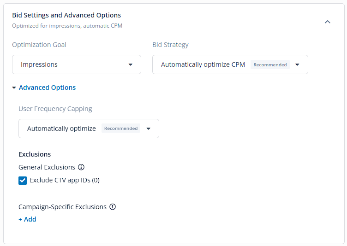Collapse the Bid Settings section chevron

pyautogui.click(x=327, y=22)
